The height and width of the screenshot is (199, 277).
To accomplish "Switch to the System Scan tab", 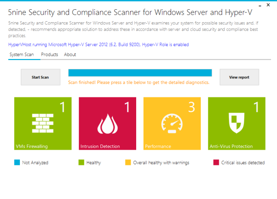I will tap(21, 54).
